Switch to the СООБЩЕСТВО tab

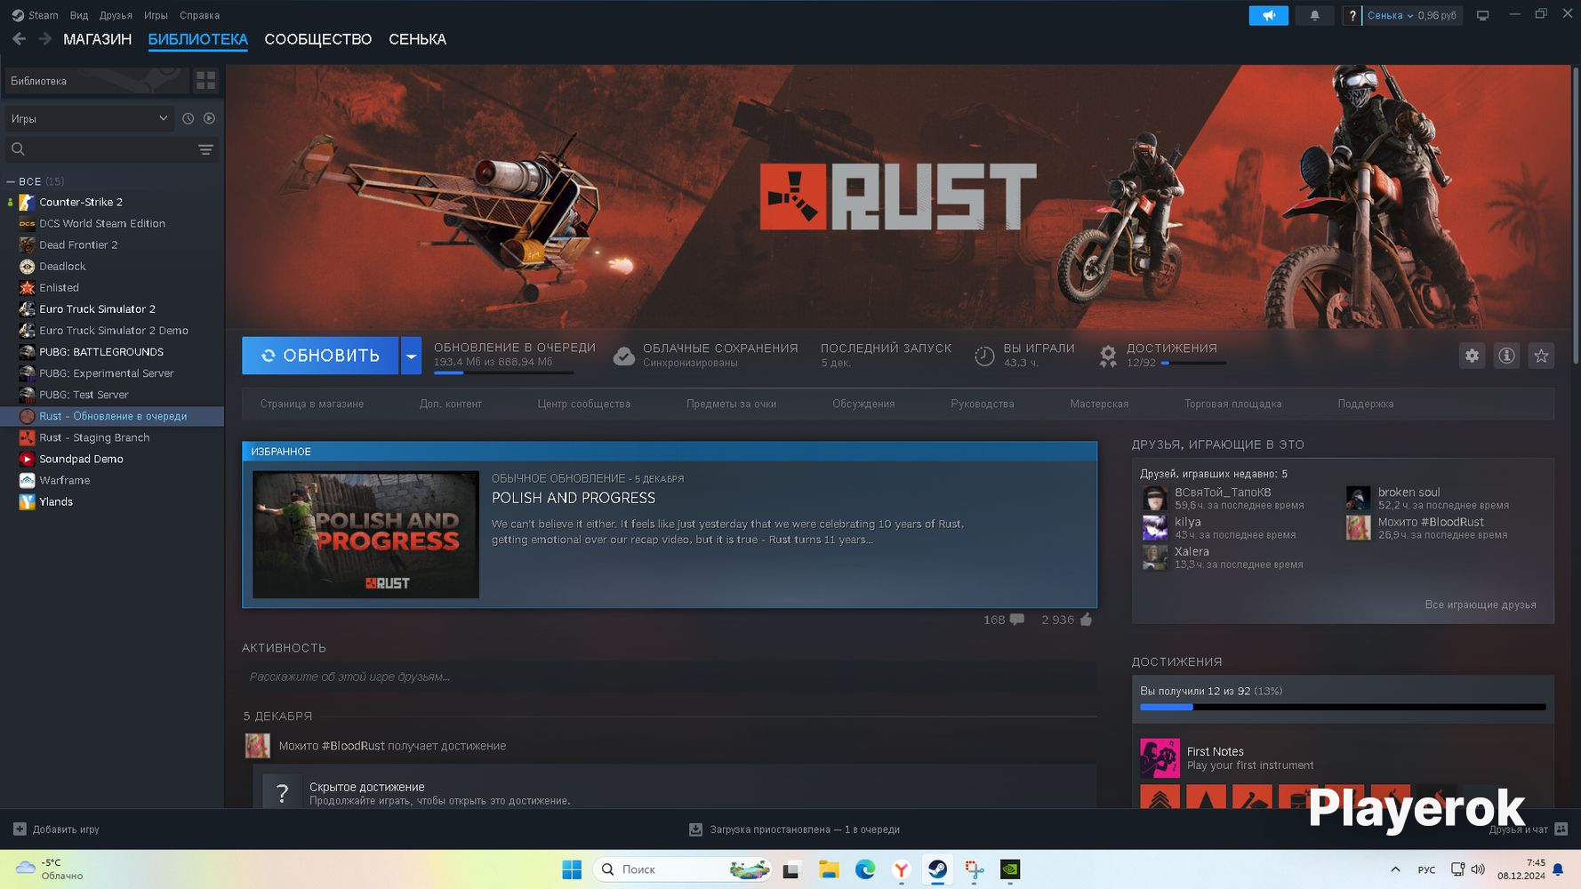click(x=317, y=39)
